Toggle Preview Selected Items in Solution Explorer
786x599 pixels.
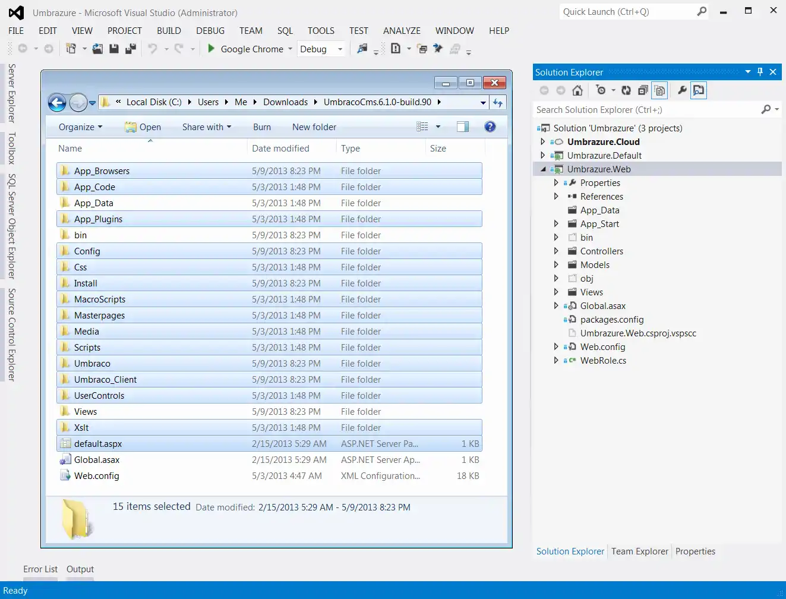coord(699,90)
